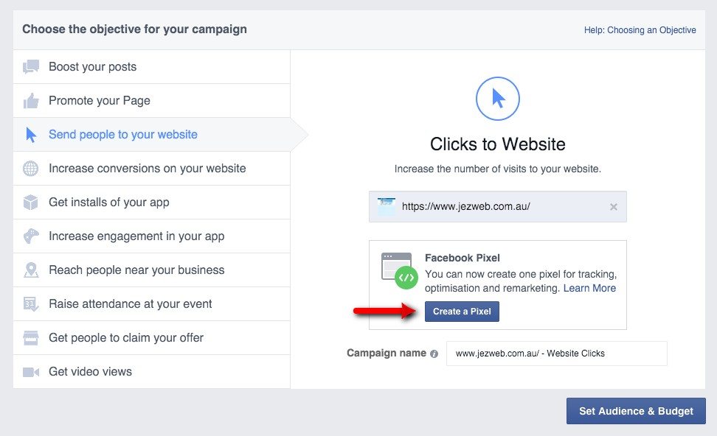This screenshot has height=436, width=717.
Task: Select the Send people to your website objective
Action: tap(123, 135)
